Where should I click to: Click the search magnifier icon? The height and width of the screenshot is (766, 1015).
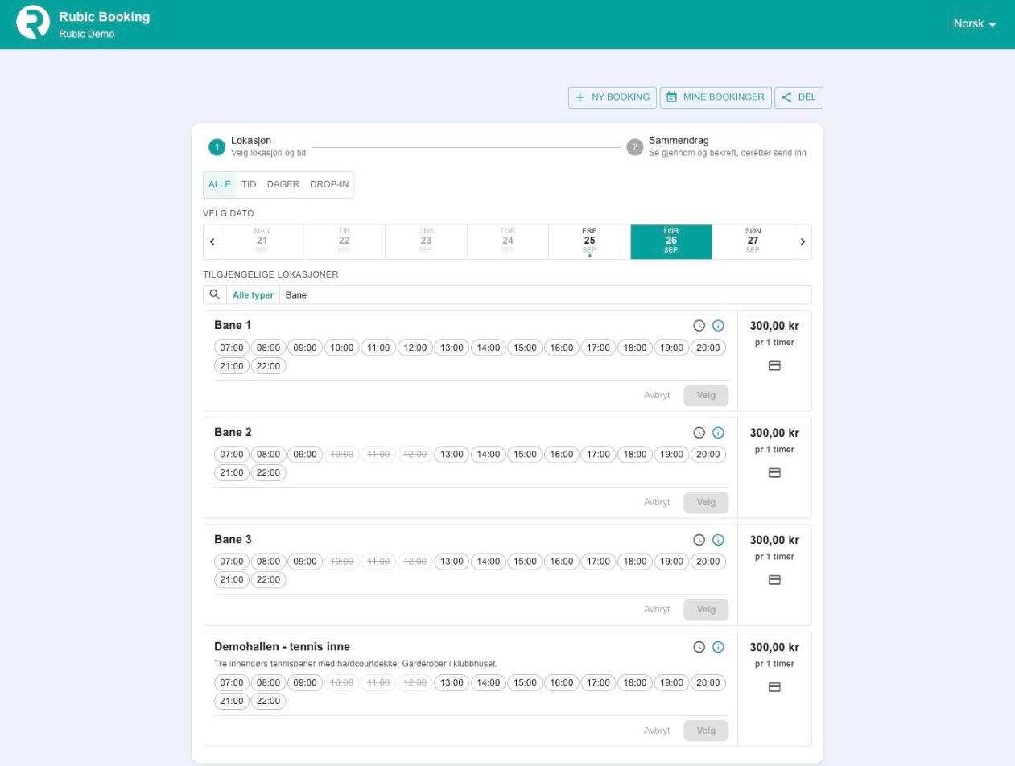pyautogui.click(x=215, y=294)
